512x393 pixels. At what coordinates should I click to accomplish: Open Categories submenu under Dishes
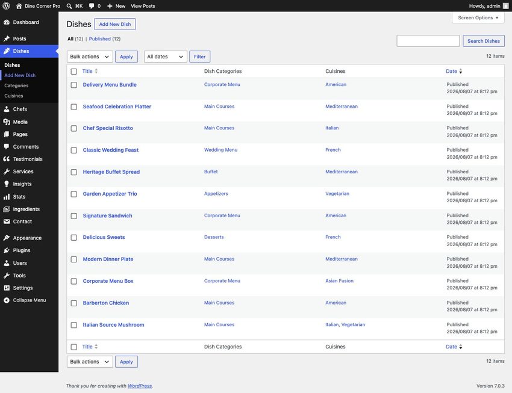(x=16, y=85)
